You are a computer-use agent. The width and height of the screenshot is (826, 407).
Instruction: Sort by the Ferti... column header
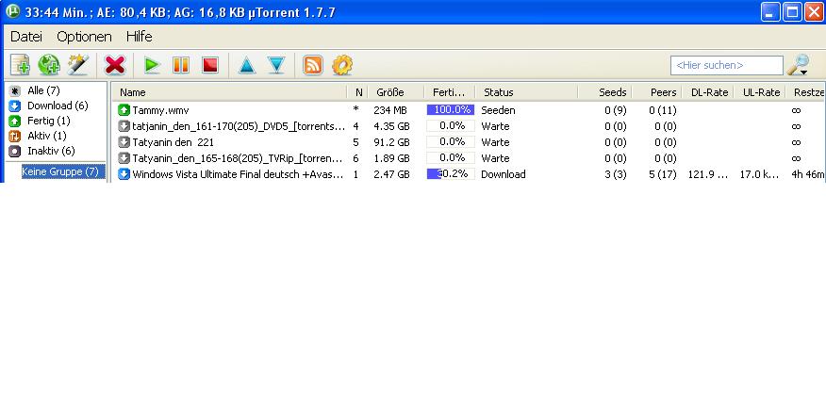click(x=450, y=92)
